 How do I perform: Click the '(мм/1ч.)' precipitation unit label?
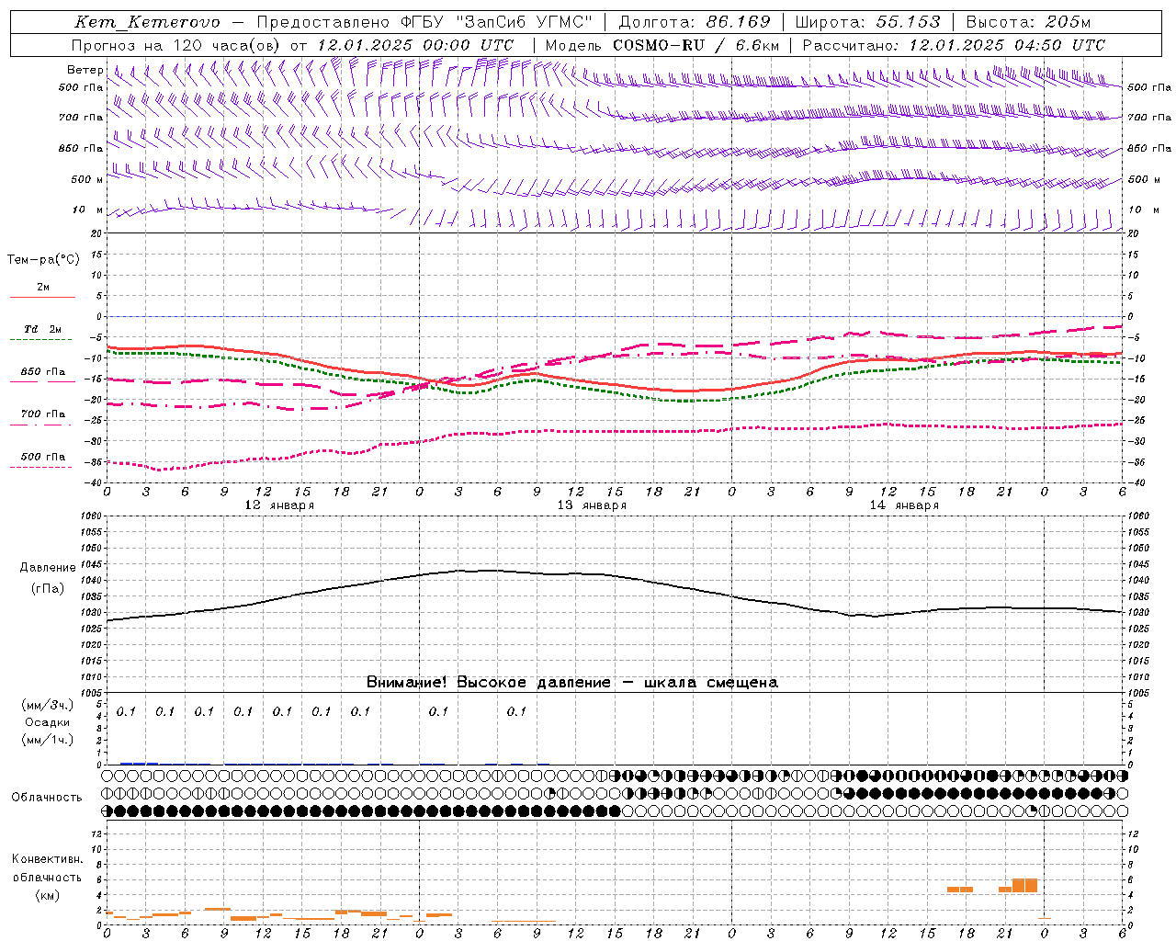coord(48,740)
